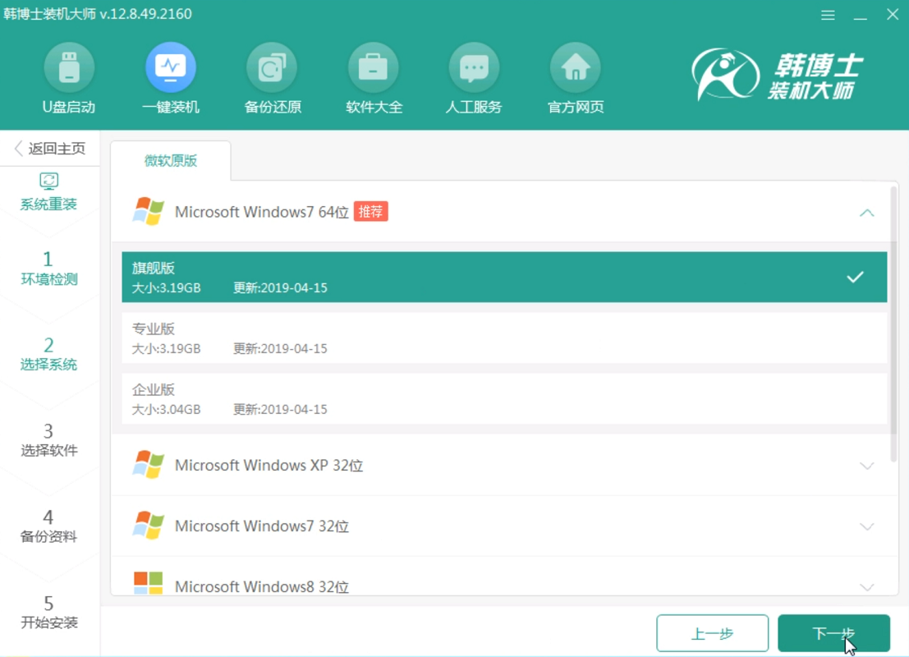Close the 韩博士装机大师 window

pyautogui.click(x=893, y=15)
